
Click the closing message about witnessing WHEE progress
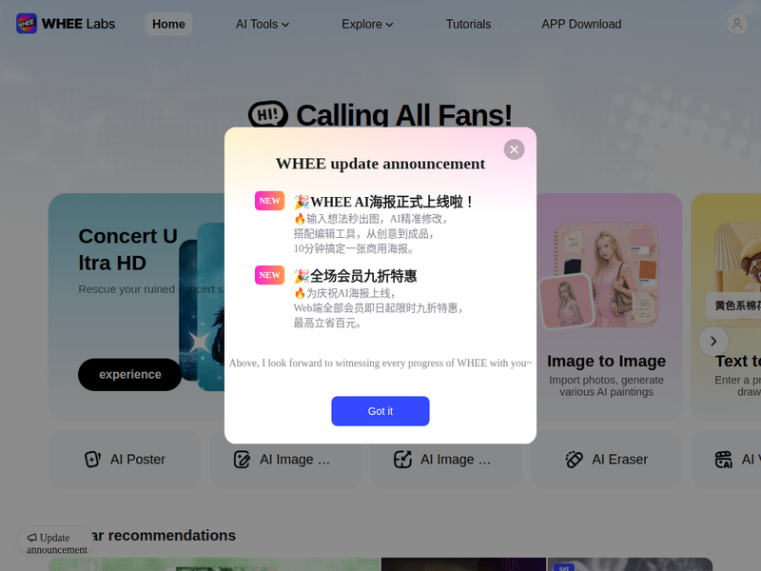pos(380,364)
